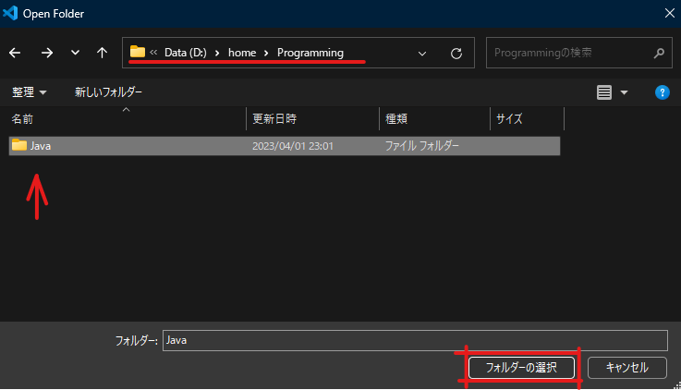
Task: Select the Java folder in list
Action: pos(41,146)
